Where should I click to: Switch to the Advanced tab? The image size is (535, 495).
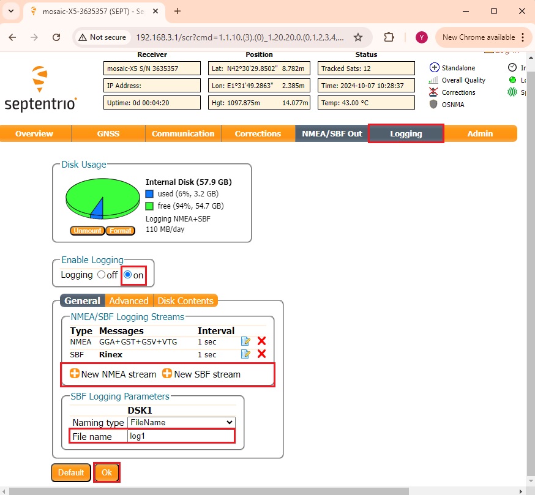129,301
